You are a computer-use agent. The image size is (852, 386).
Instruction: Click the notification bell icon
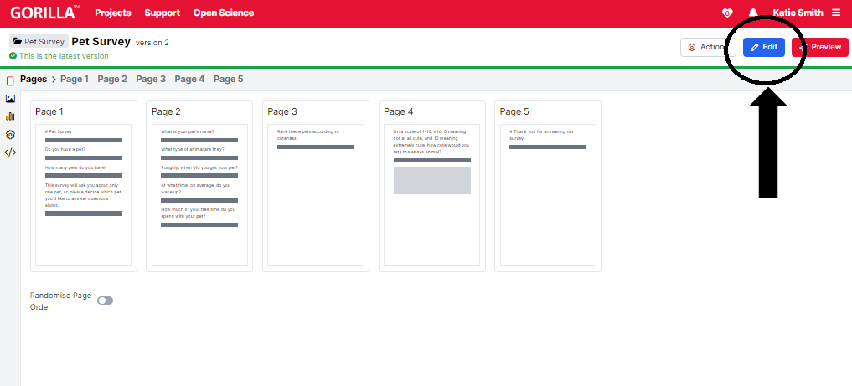(x=753, y=13)
